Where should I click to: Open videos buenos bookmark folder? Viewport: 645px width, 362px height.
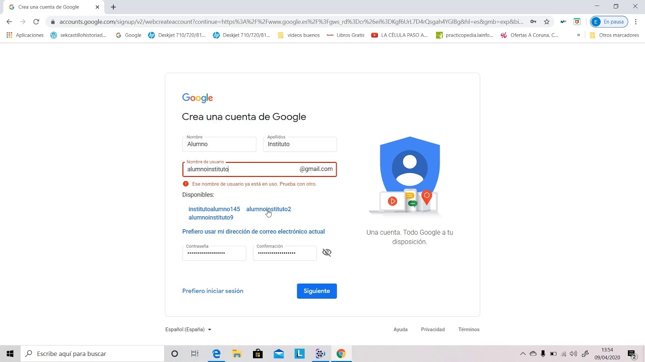299,35
